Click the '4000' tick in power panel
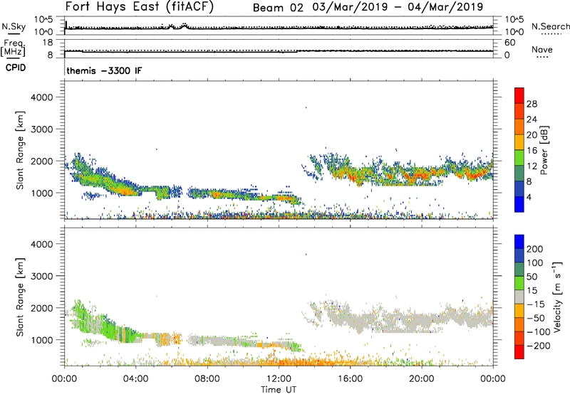This screenshot has height=394, width=570. pos(41,97)
